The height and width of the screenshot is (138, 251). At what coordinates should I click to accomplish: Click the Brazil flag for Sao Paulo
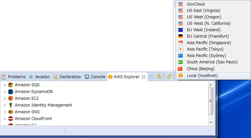point(181,62)
